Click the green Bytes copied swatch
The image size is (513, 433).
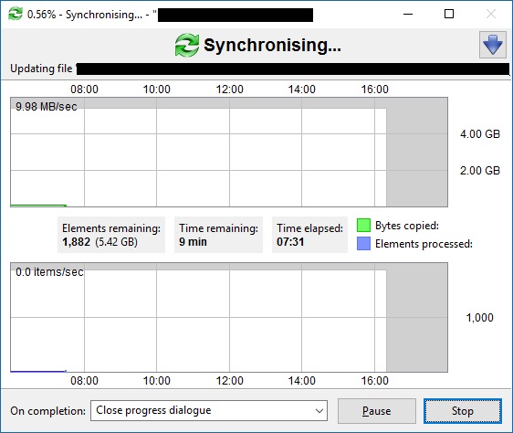363,226
